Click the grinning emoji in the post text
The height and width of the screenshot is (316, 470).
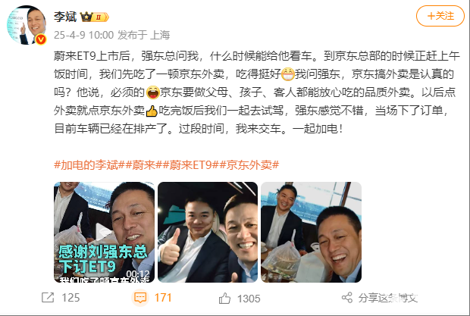point(288,74)
